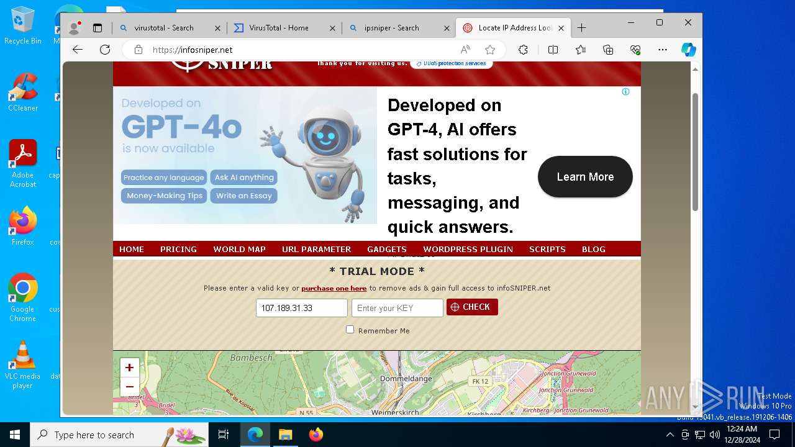Screen dimensions: 795x447
Task: Open the Windows Start menu
Action: pyautogui.click(x=15, y=435)
